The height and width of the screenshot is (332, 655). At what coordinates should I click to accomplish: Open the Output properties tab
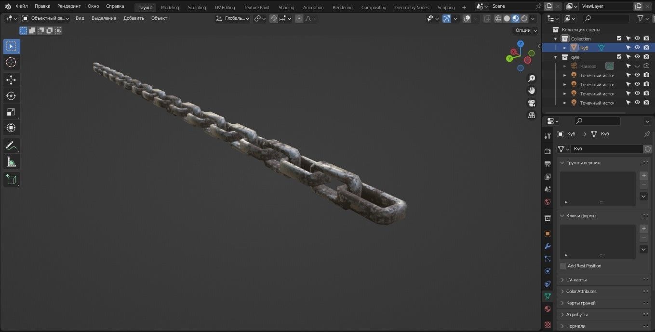click(548, 164)
